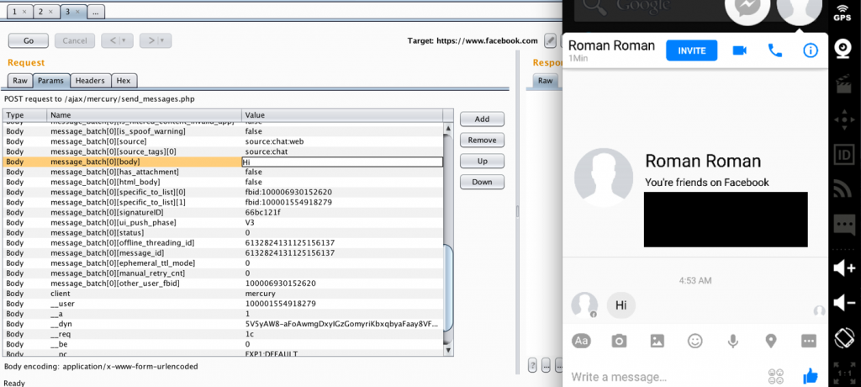
Task: Tap Roman Roman's large profile picture
Action: pyautogui.click(x=604, y=177)
